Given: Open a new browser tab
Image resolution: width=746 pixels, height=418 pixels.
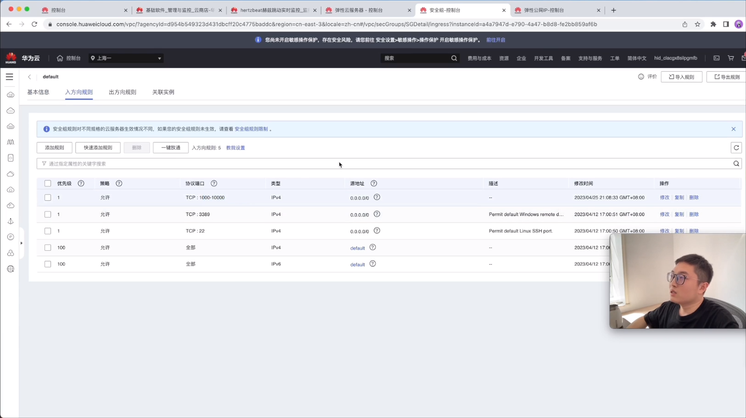Looking at the screenshot, I should point(613,10).
